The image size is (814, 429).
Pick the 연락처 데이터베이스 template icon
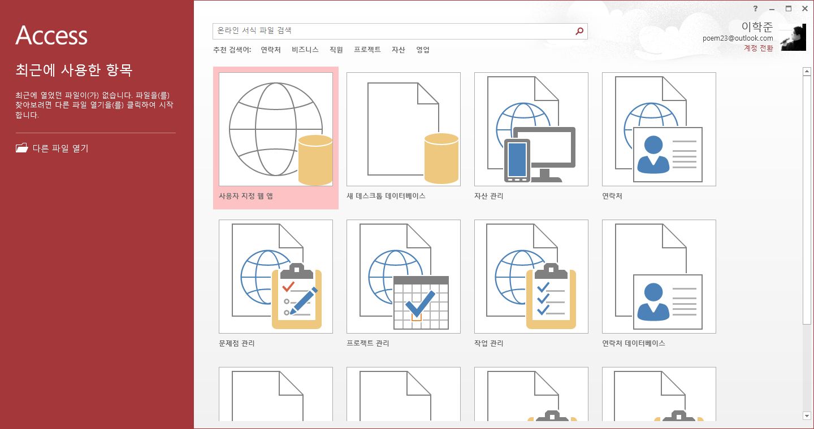pyautogui.click(x=659, y=277)
